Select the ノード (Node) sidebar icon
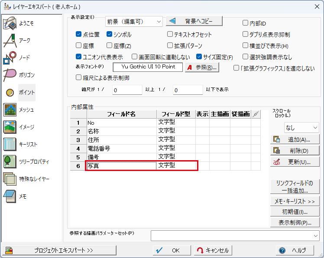 10,57
